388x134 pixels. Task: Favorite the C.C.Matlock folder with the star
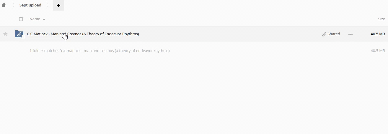5,34
